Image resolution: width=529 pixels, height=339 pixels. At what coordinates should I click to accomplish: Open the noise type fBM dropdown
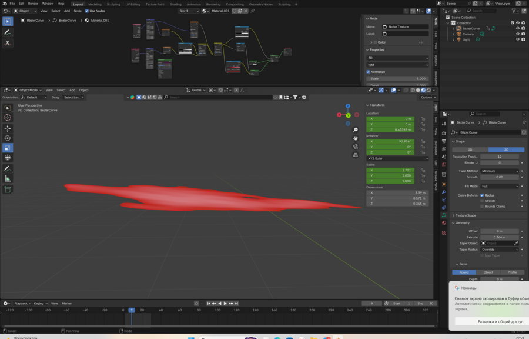[397, 65]
